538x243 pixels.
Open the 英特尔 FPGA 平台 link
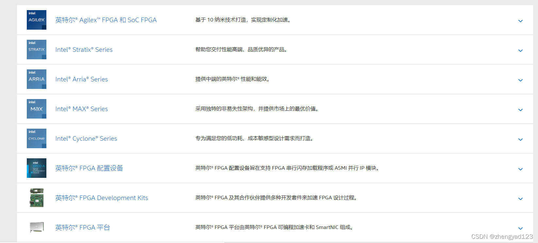pos(83,227)
